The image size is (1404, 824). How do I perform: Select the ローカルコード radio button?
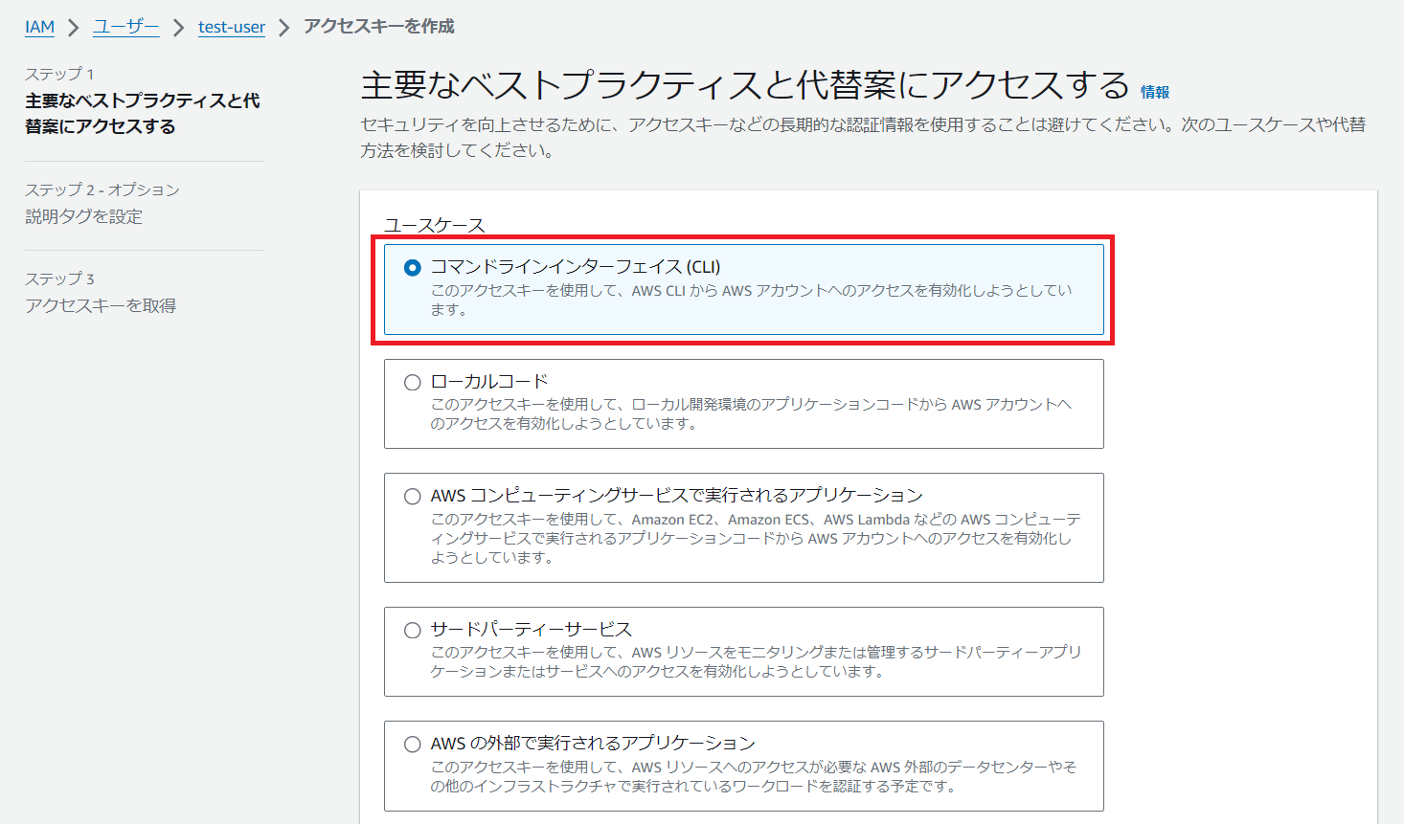coord(413,382)
